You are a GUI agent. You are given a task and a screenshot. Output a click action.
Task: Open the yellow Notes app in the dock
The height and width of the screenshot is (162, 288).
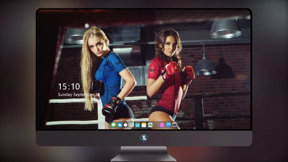pyautogui.click(x=144, y=125)
